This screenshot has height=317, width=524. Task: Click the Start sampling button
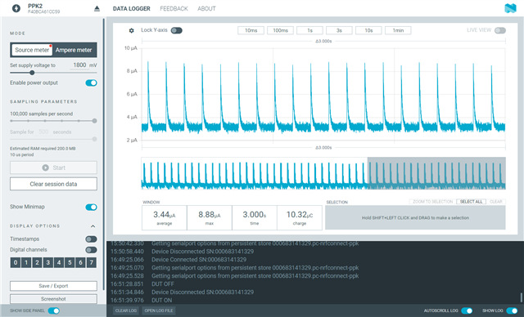53,167
